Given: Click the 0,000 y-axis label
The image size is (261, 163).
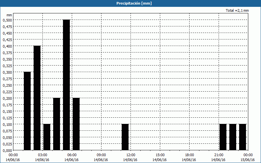Looking at the screenshot, I should [7, 151].
